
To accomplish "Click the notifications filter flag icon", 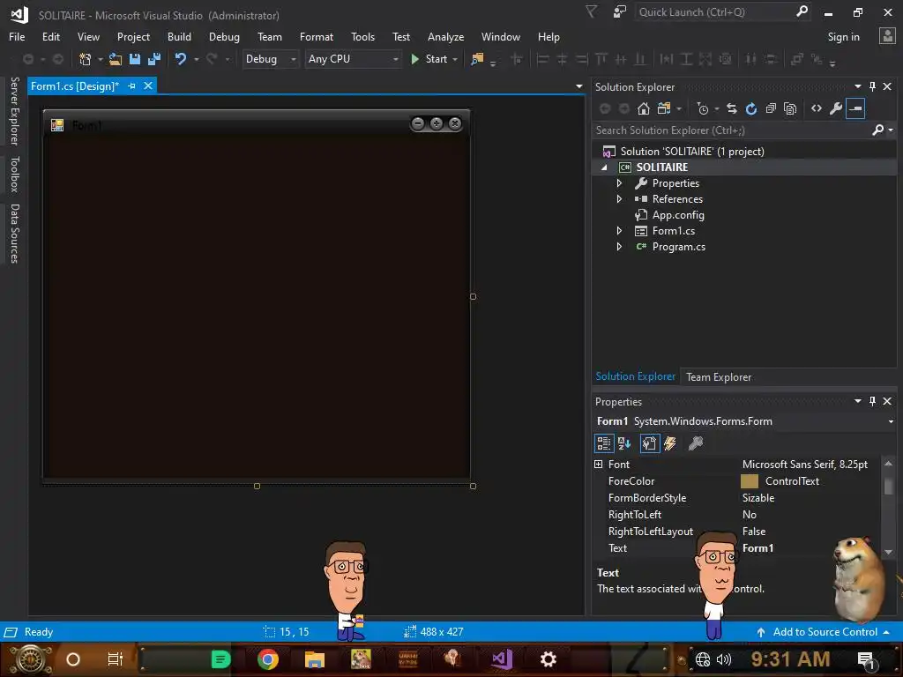I will [592, 12].
